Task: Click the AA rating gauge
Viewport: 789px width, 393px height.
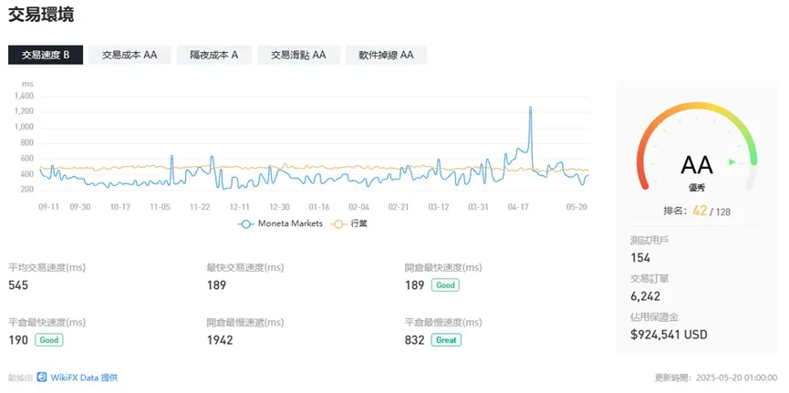Action: pyautogui.click(x=697, y=146)
